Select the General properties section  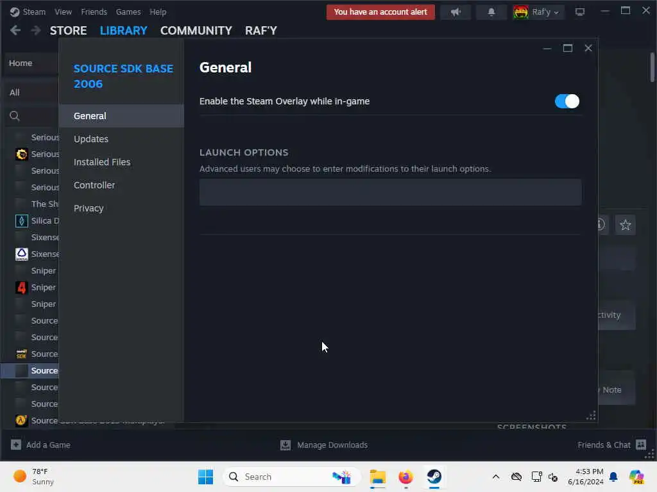point(121,116)
